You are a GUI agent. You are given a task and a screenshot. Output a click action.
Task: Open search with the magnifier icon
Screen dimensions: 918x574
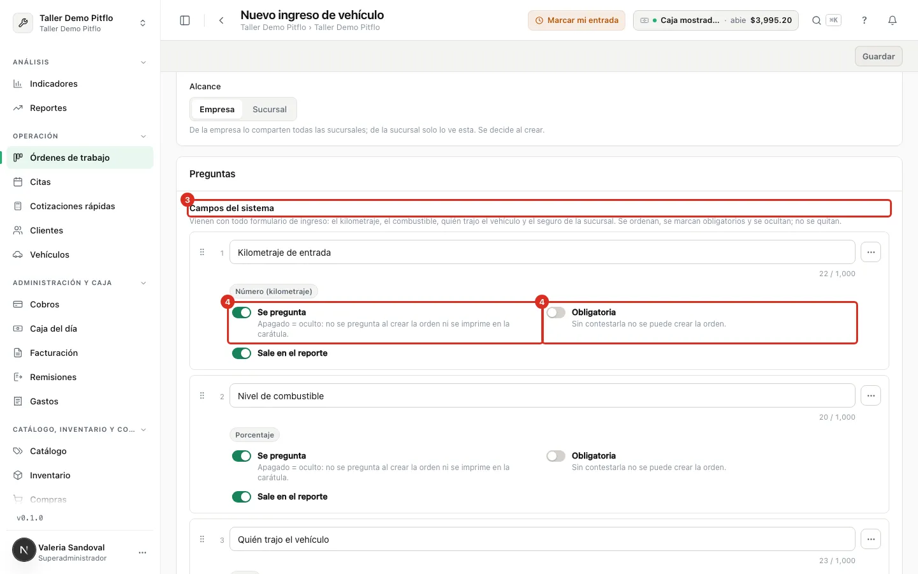[816, 20]
